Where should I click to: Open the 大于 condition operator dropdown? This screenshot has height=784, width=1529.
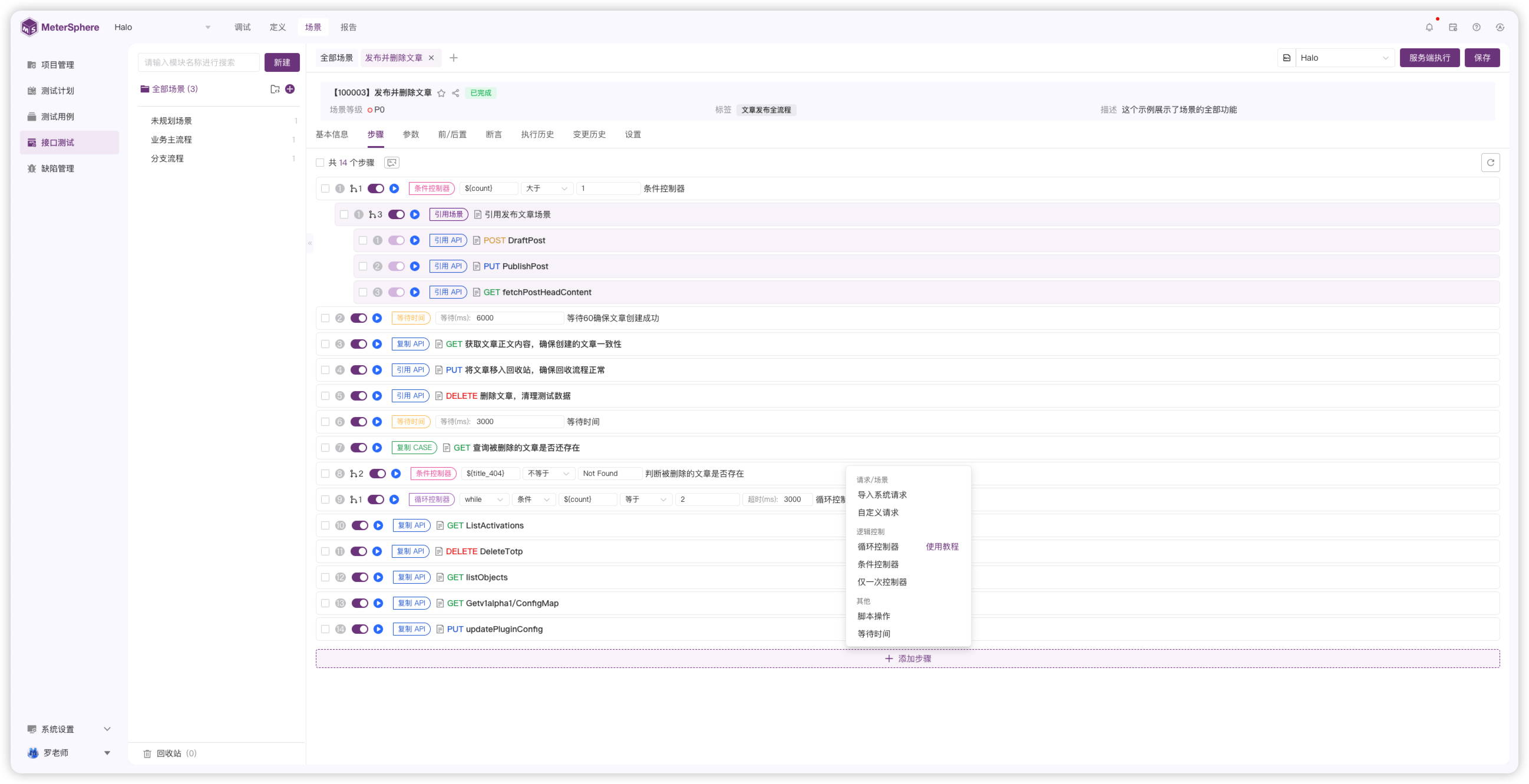point(547,188)
